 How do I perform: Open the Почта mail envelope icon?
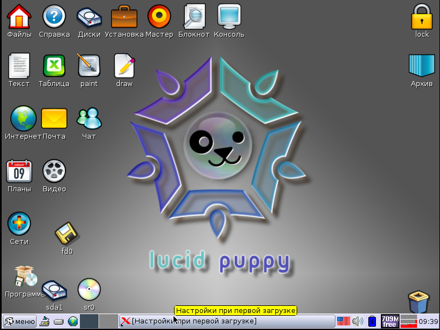(54, 118)
